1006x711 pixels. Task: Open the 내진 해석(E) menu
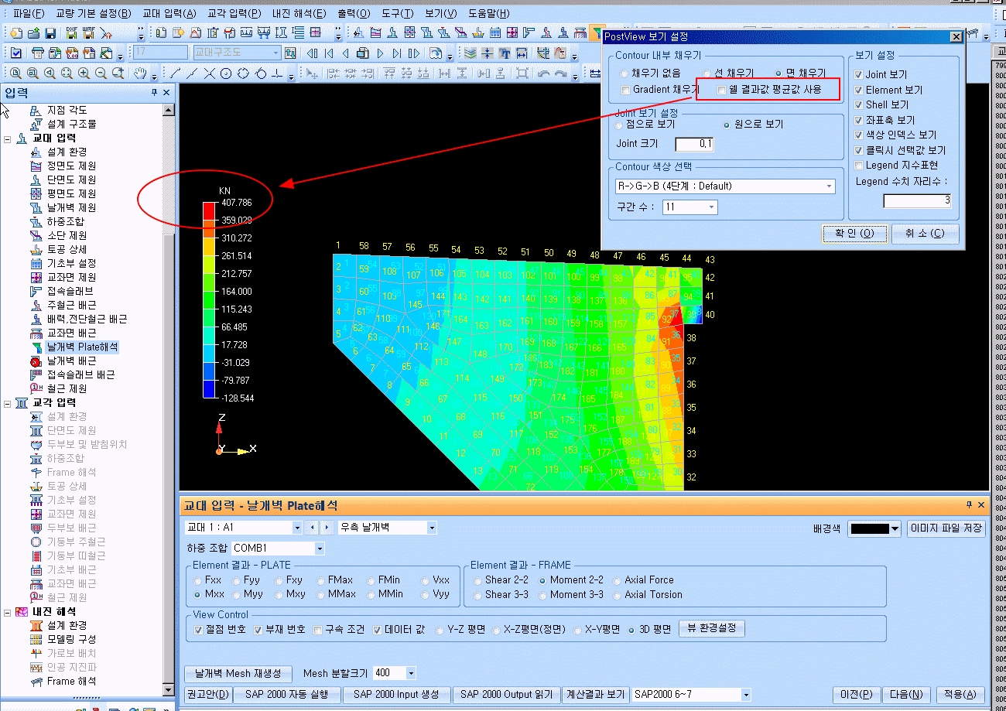tap(299, 13)
